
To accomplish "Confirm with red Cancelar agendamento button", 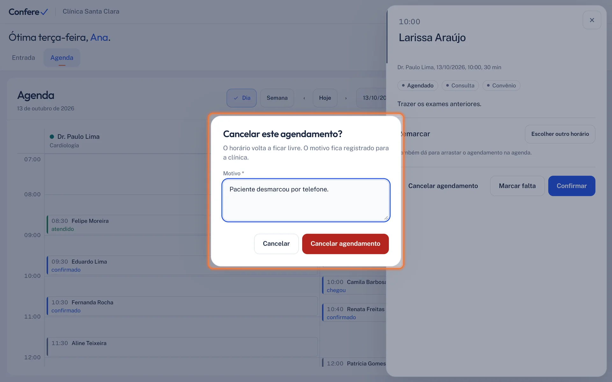I will tap(345, 244).
